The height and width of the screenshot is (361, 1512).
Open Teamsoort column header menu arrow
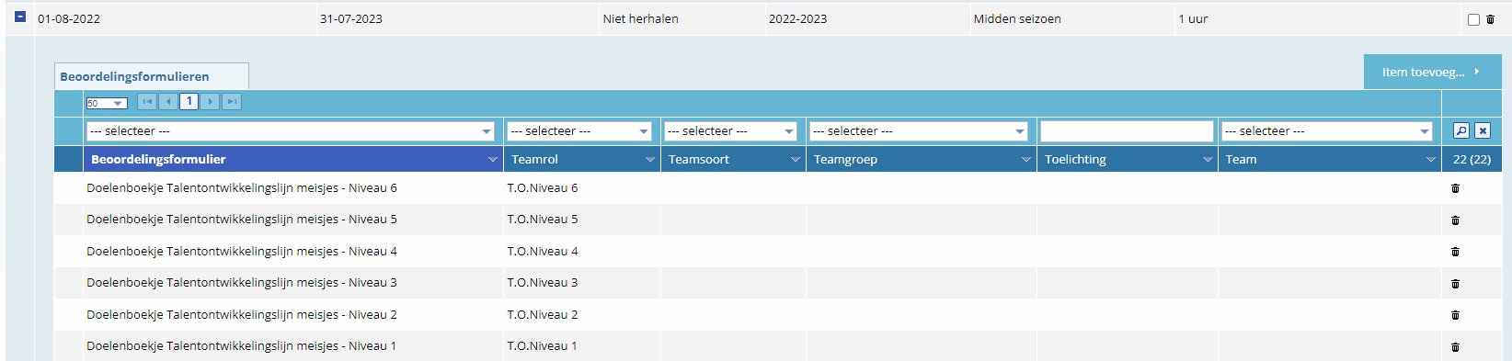click(x=796, y=160)
